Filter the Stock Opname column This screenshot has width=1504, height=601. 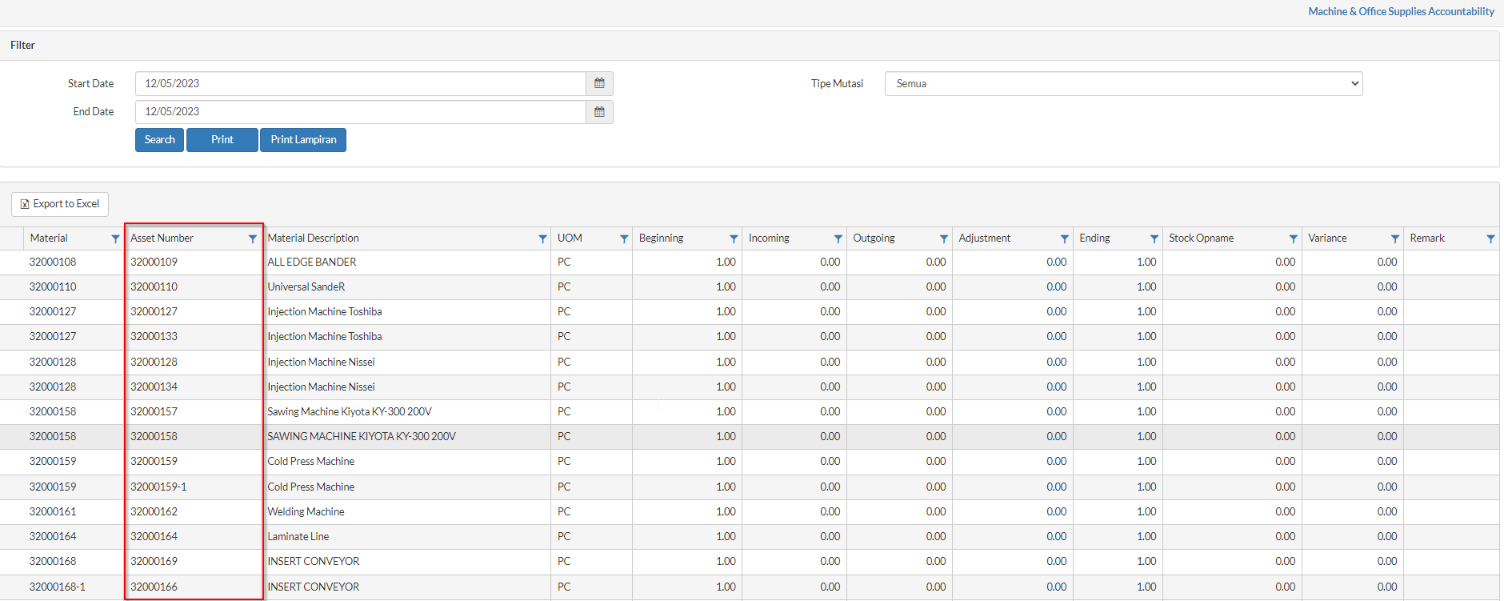point(1293,238)
